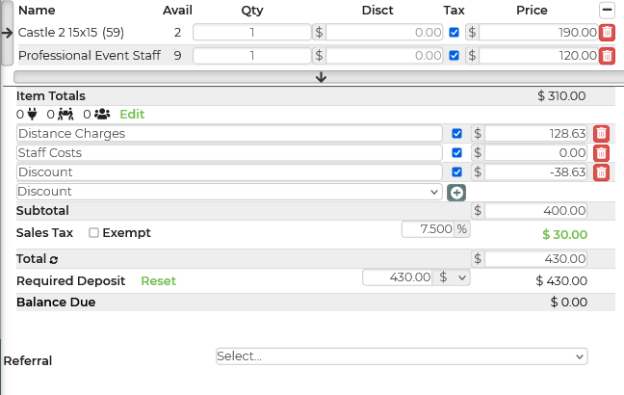Delete the Staff Costs row
This screenshot has height=395, width=624.
coord(601,153)
